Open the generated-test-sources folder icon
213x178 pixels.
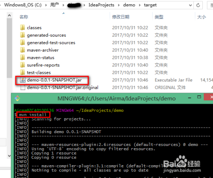tap(23, 43)
